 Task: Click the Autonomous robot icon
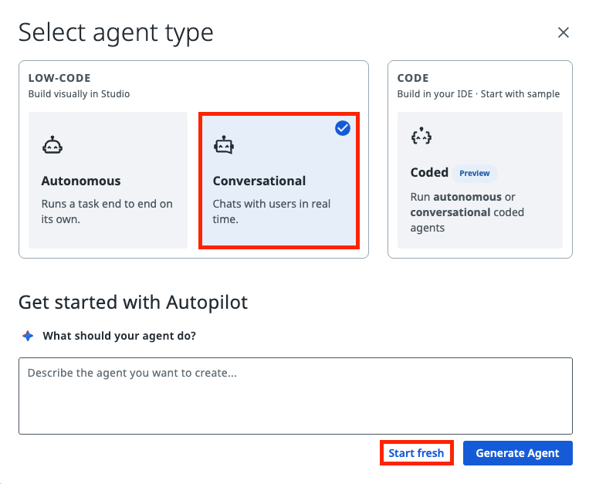[x=52, y=145]
